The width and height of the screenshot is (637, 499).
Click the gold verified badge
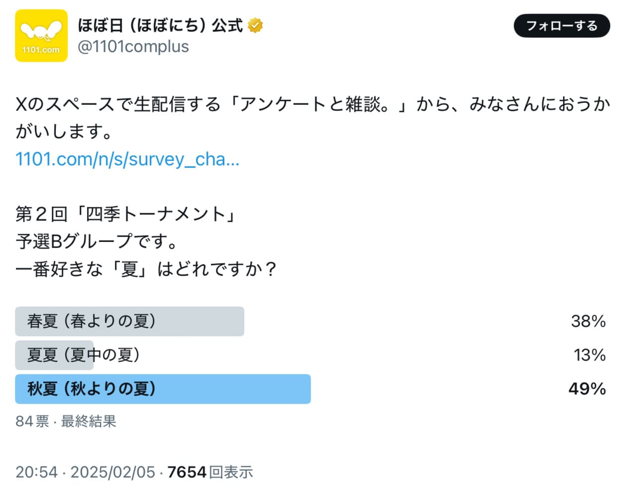point(255,25)
